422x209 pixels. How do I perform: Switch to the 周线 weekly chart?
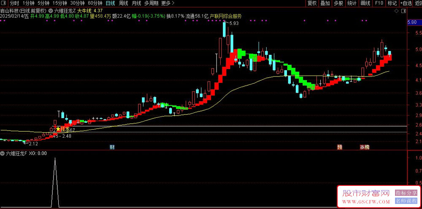point(123,3)
